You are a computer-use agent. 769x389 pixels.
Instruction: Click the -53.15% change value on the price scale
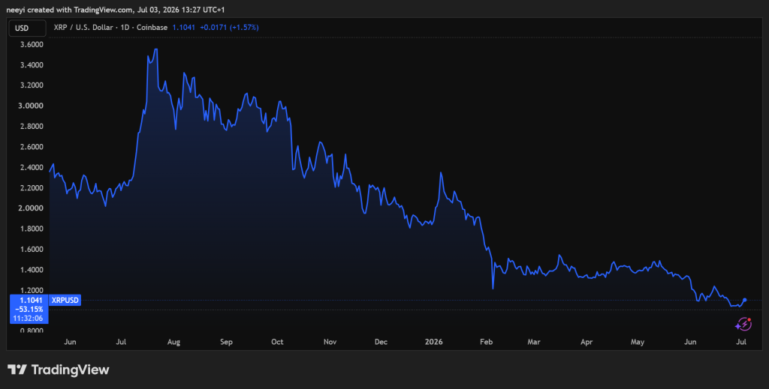[x=29, y=310]
